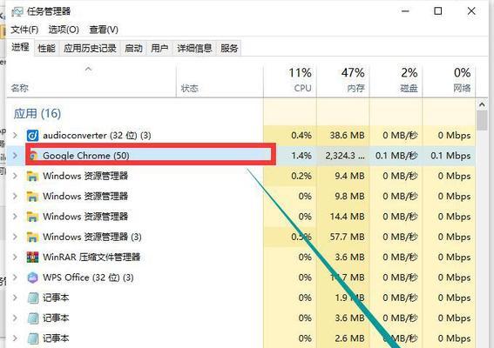The height and width of the screenshot is (348, 494).
Task: Minimize the Task Manager window
Action: click(x=405, y=11)
